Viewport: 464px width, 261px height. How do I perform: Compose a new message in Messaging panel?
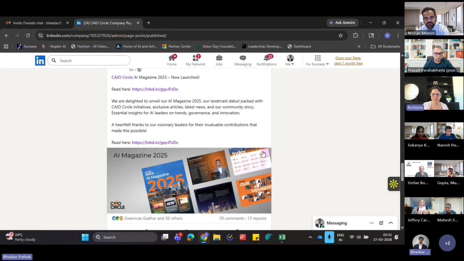click(381, 223)
